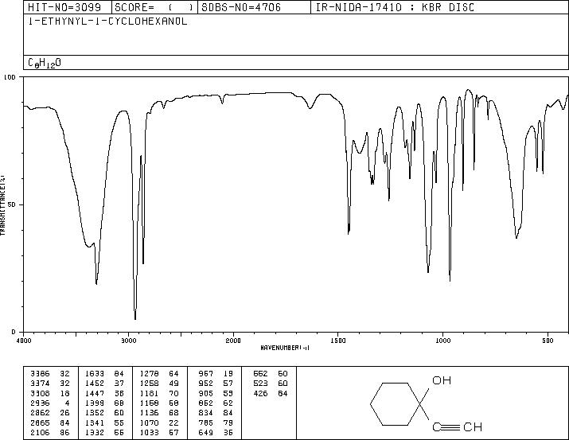Click the WAVENUMBER axis title
The image size is (569, 440).
(x=285, y=348)
